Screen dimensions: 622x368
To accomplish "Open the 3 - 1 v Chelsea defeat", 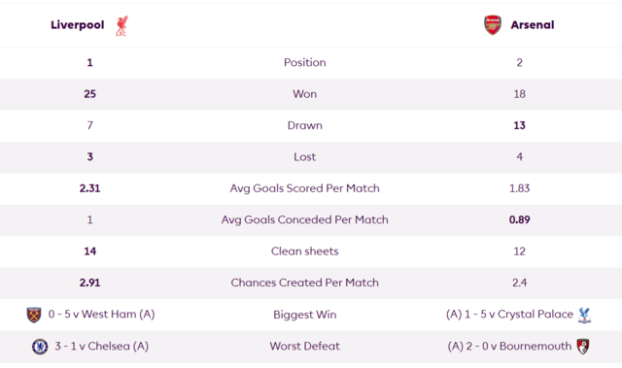I will tap(101, 347).
